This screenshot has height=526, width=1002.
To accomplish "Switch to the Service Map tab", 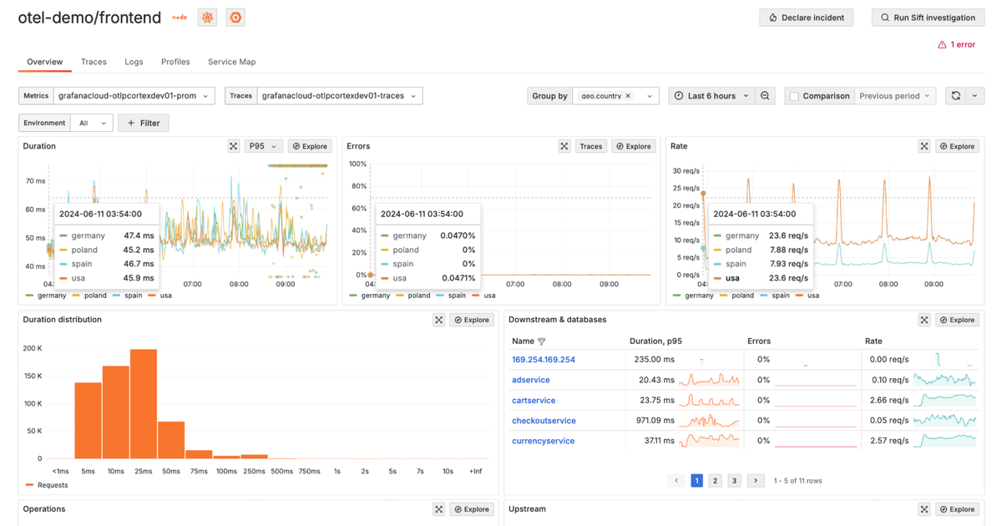I will point(232,62).
